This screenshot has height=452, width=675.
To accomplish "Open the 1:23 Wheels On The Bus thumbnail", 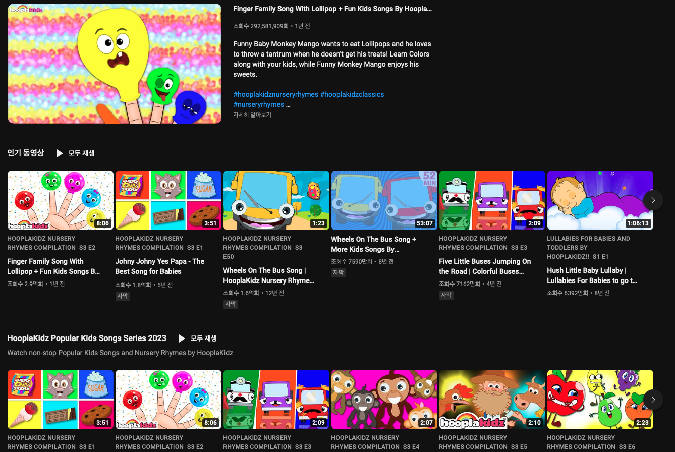I will click(x=276, y=200).
